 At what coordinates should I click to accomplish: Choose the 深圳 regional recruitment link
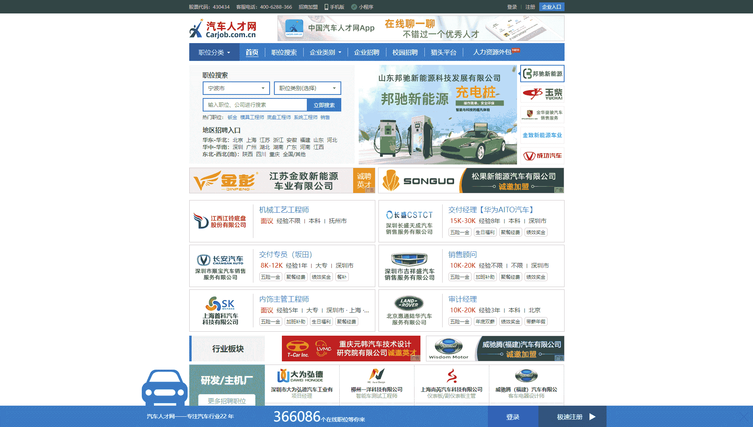click(x=238, y=147)
